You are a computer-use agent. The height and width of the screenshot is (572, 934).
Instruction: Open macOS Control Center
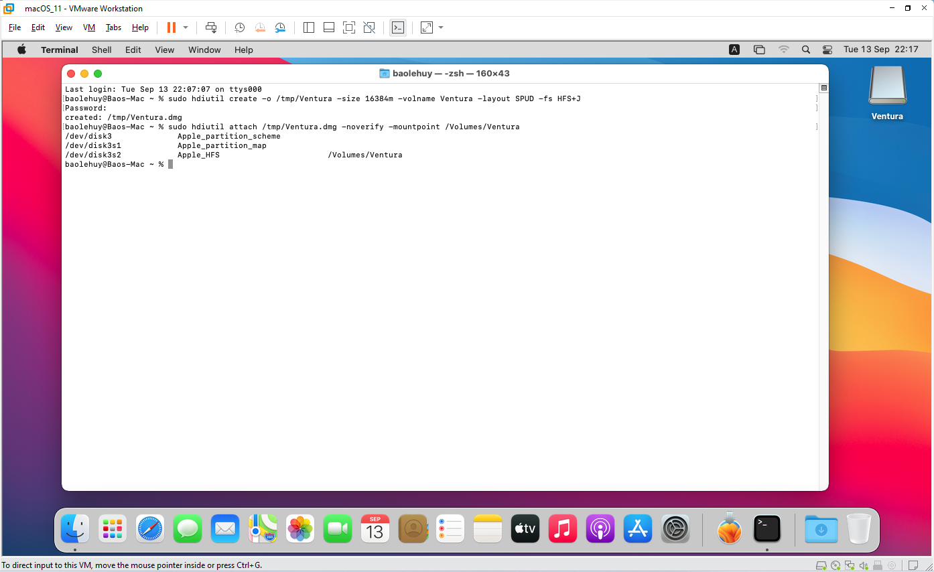(x=827, y=50)
